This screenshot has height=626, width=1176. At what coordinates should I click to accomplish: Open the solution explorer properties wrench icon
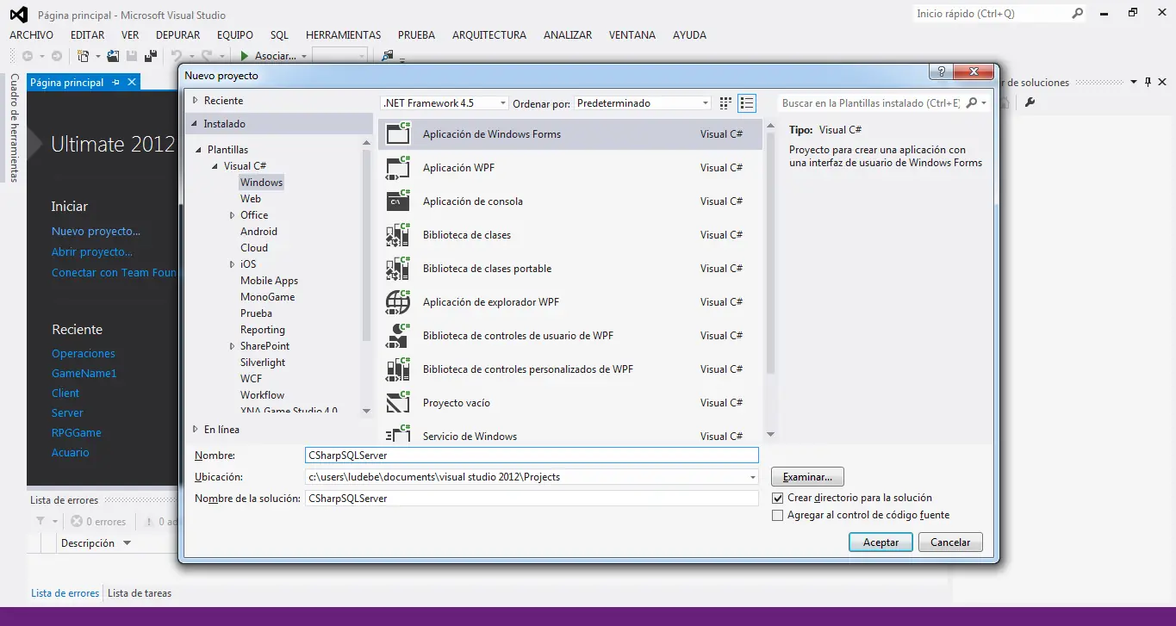1029,102
